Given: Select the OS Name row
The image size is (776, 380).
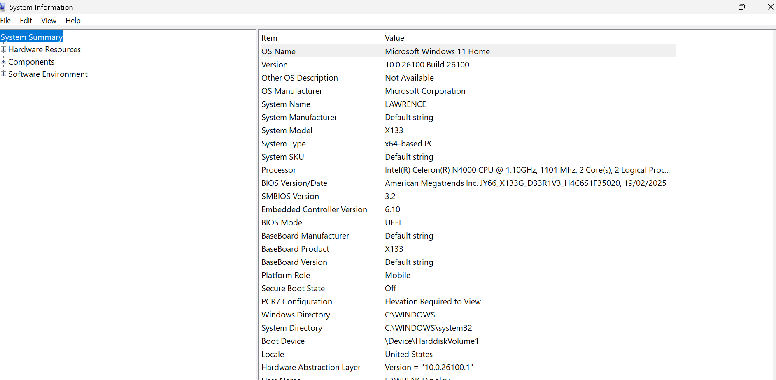Looking at the screenshot, I should (371, 51).
